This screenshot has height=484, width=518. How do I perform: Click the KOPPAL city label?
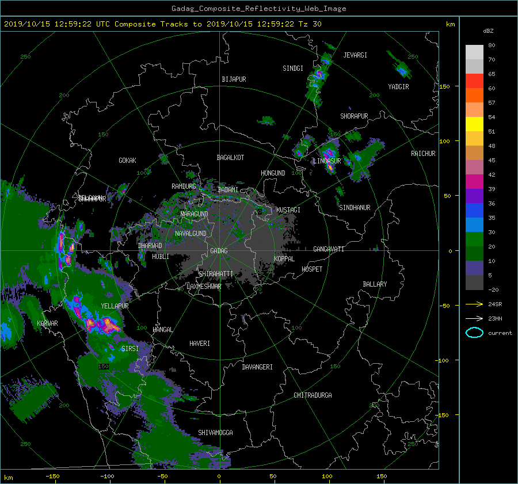[284, 259]
